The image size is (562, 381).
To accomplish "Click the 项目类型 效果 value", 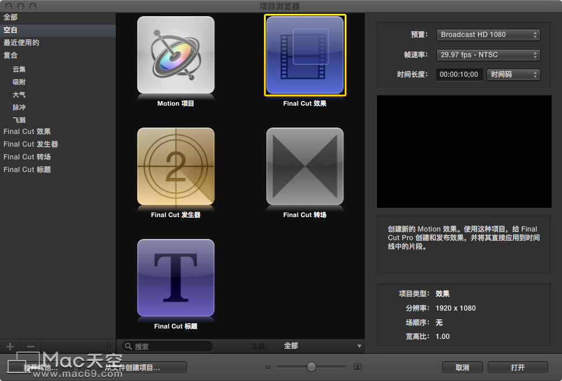I will pyautogui.click(x=442, y=294).
